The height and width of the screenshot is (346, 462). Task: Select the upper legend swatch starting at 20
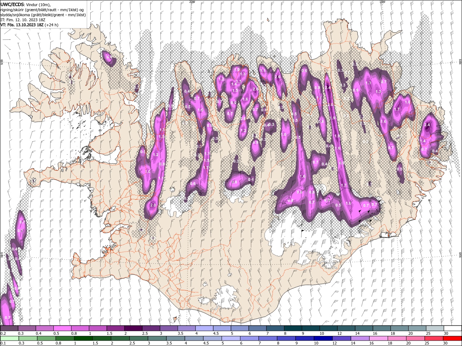(417, 328)
